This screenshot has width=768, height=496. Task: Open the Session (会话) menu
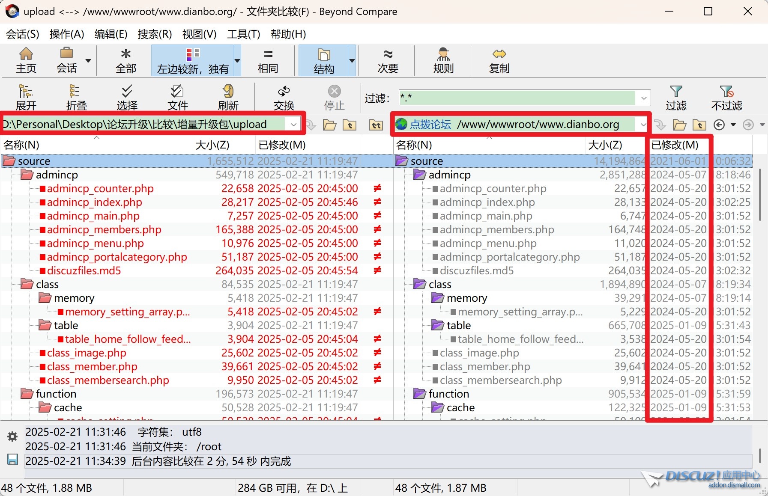click(22, 34)
